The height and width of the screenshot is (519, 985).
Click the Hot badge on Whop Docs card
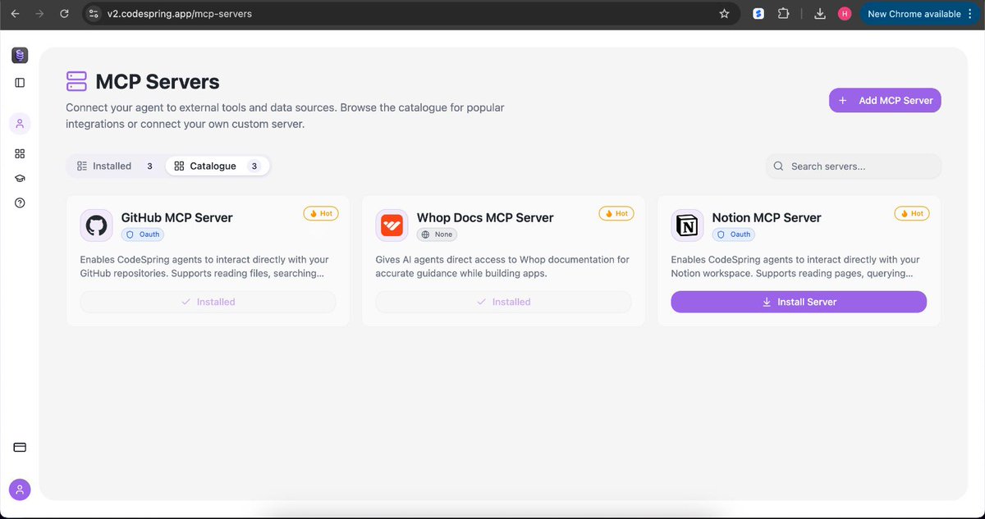pyautogui.click(x=616, y=213)
